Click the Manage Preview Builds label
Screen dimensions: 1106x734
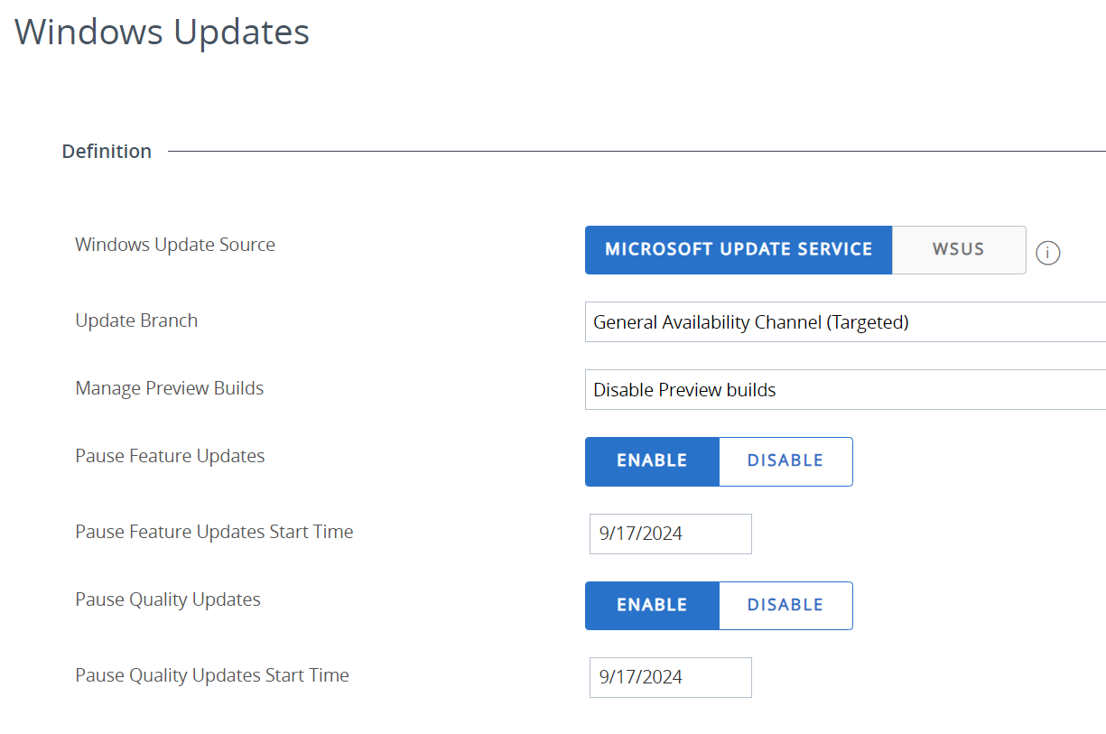point(170,388)
